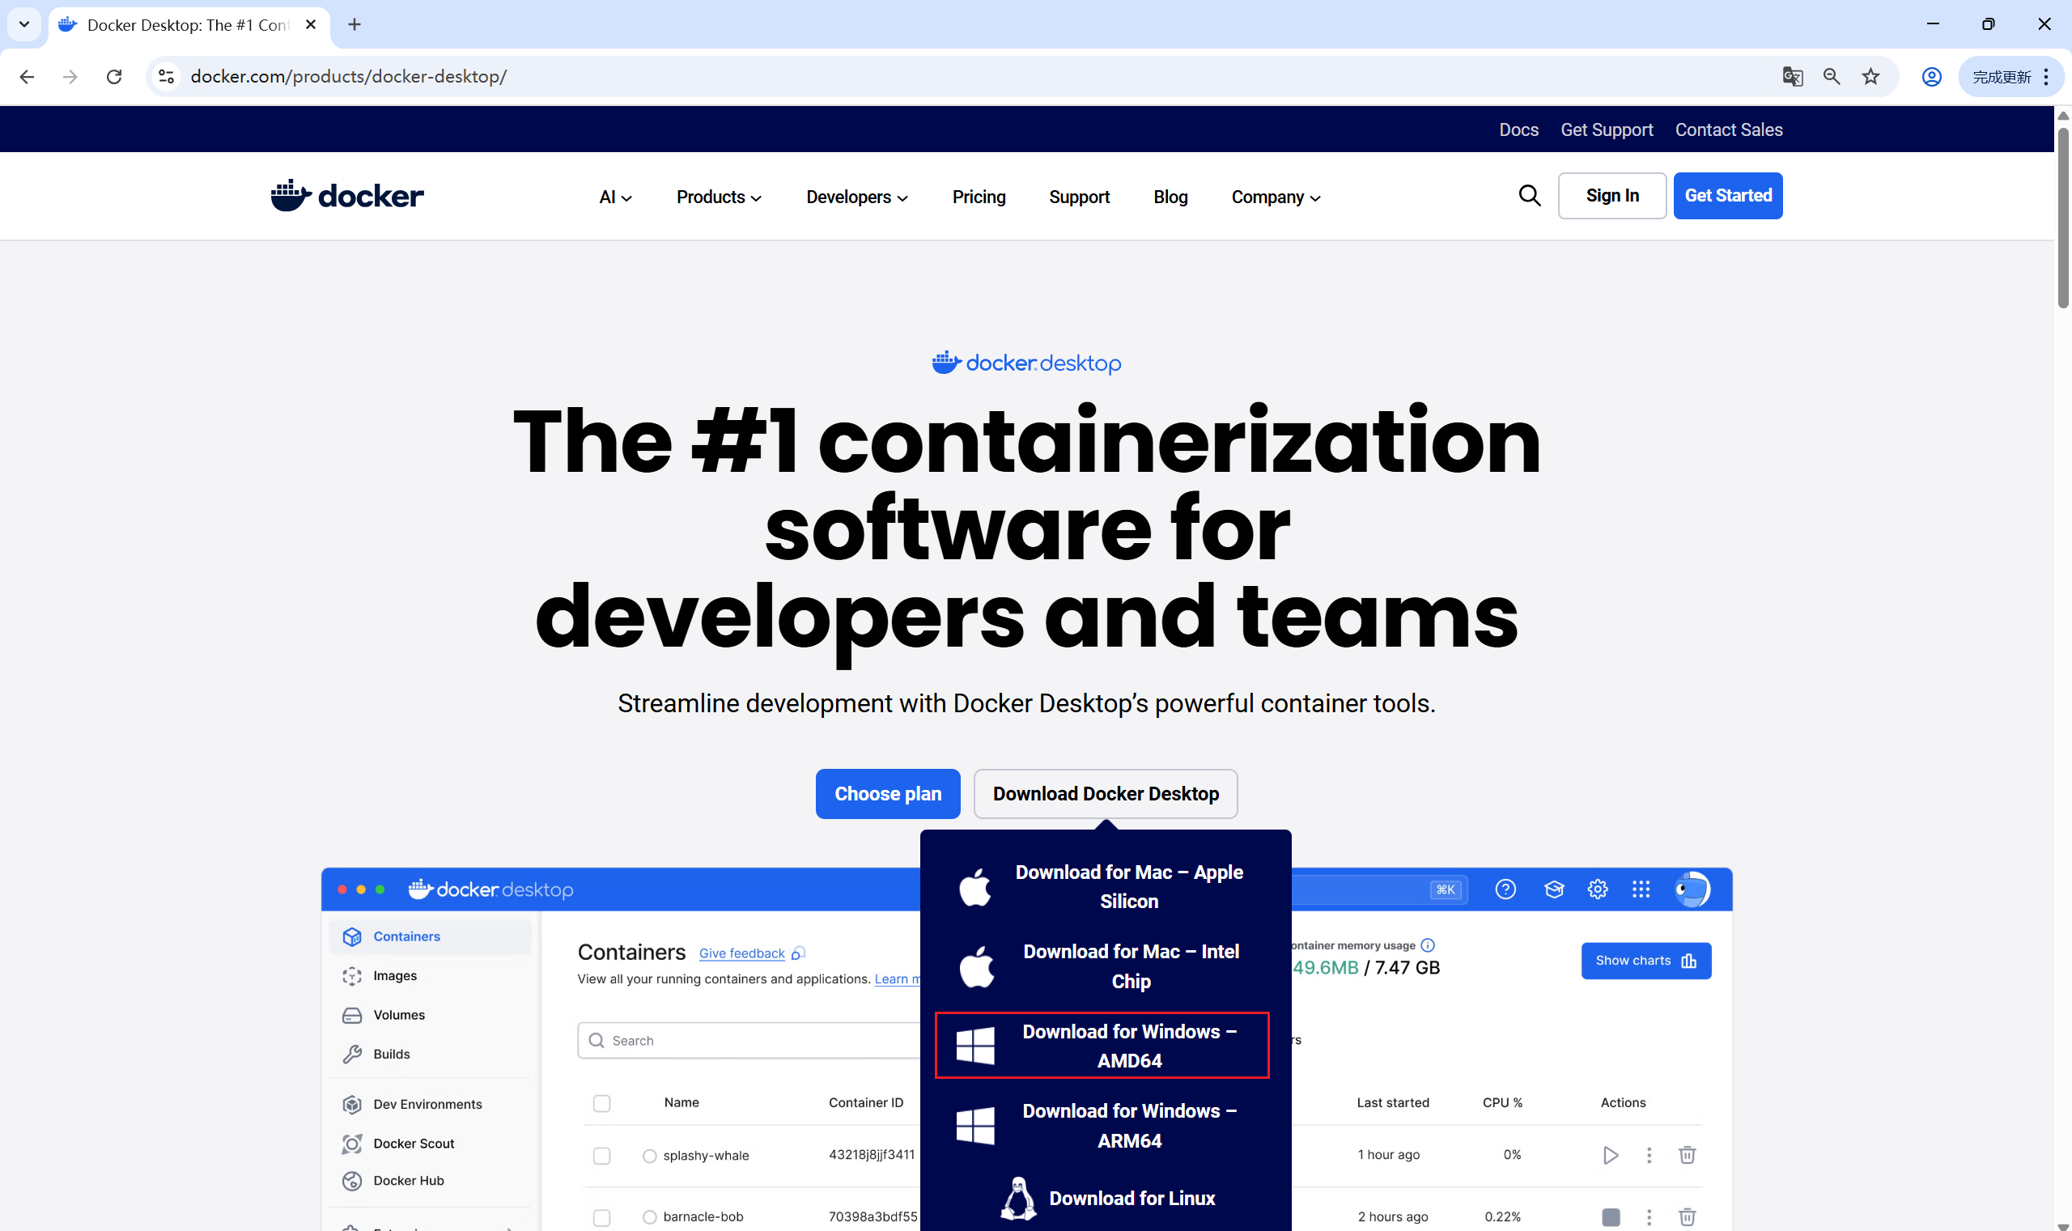Click the page vertical scrollbar thumb
Screen dimensions: 2072x1231
point(2063,218)
